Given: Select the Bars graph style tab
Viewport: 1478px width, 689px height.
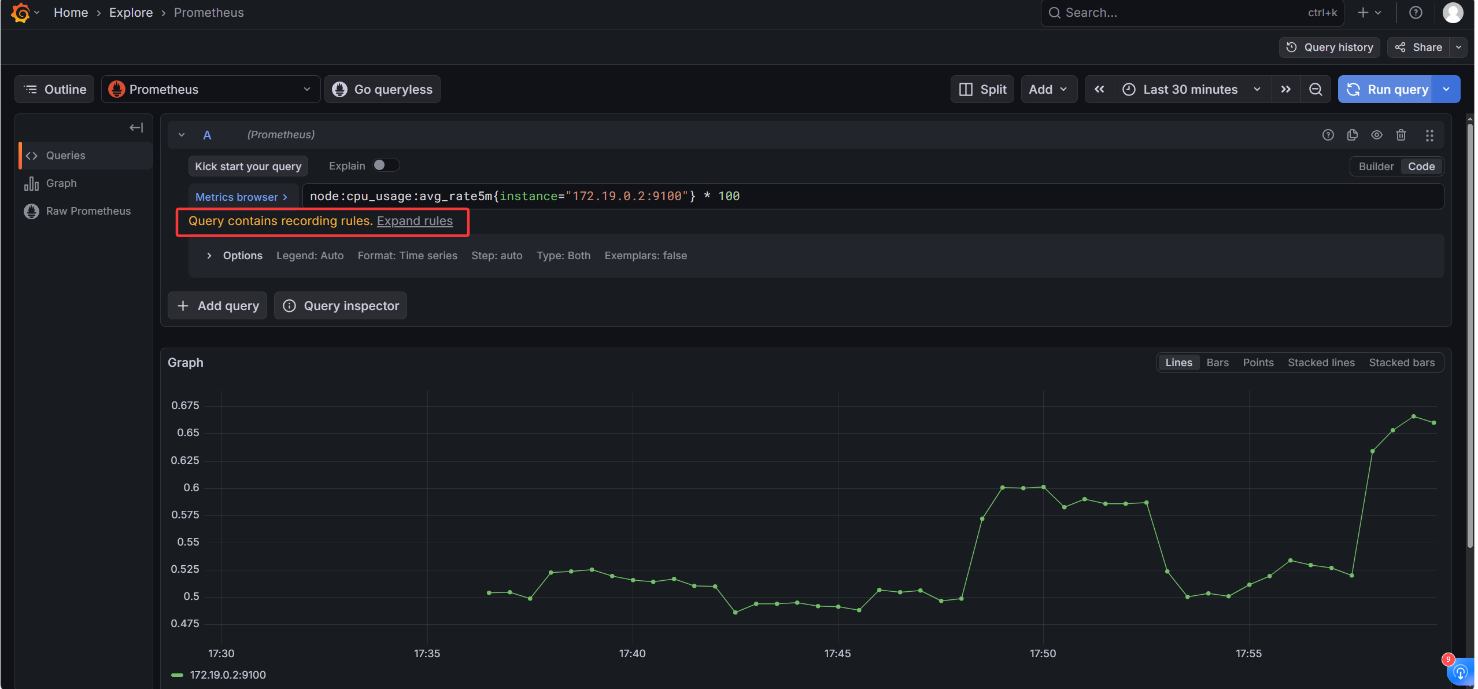Looking at the screenshot, I should (1217, 363).
